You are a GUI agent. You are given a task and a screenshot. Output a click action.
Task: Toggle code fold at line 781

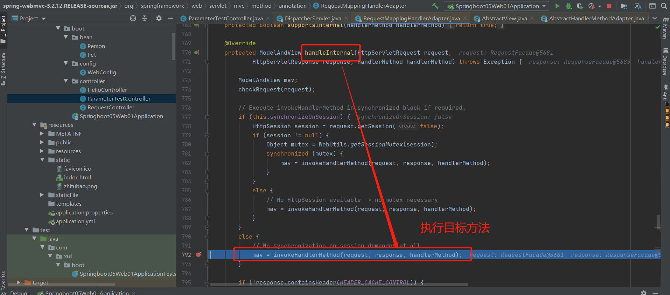(x=207, y=154)
